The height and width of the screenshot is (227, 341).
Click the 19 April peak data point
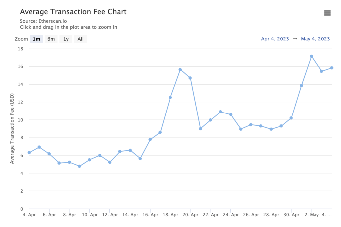click(x=180, y=70)
